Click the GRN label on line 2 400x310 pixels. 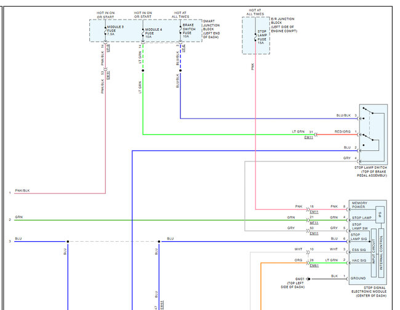[x=19, y=217]
